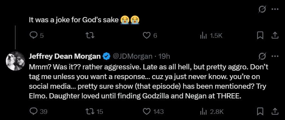Screen dimensions: 285x120
Task: Open Grok icon on top tweet
Action: 262,9
